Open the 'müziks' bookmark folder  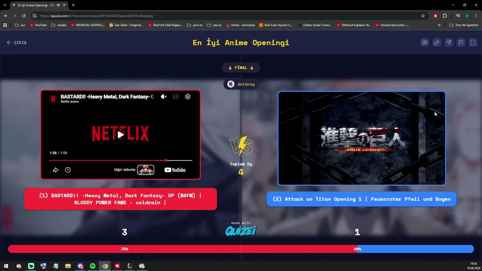[x=59, y=25]
